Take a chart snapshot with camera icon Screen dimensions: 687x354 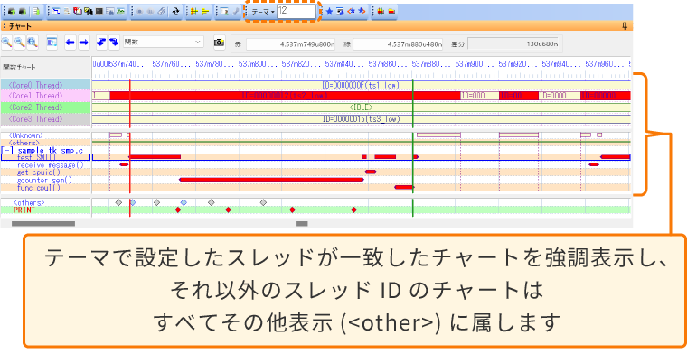point(219,42)
